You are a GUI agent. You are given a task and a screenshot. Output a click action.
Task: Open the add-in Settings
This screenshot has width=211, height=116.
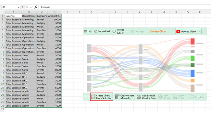point(137,31)
